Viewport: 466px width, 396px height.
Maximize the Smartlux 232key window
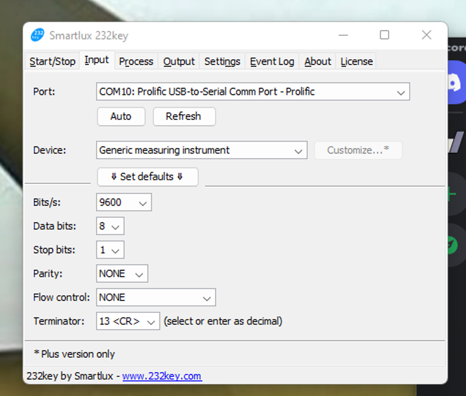click(x=385, y=35)
